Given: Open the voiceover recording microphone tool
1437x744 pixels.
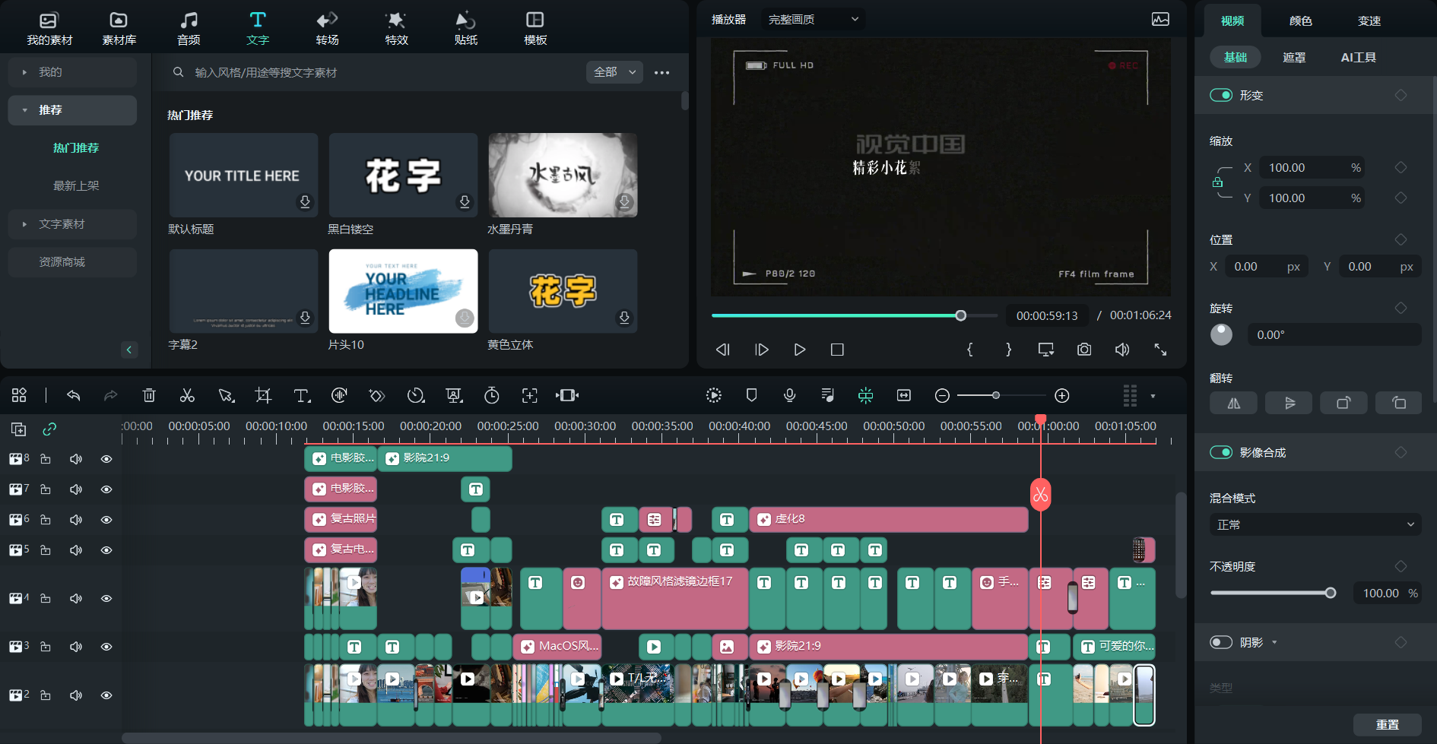Looking at the screenshot, I should [x=789, y=395].
